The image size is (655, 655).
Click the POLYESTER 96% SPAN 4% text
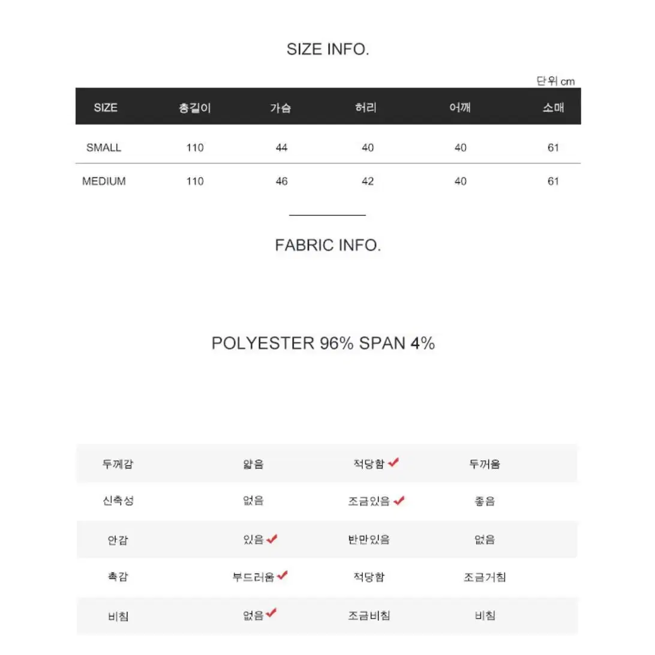323,343
